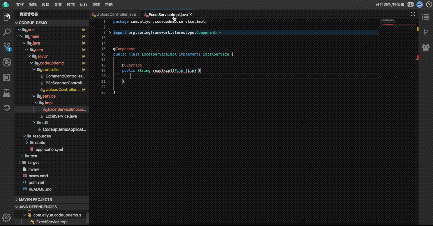The height and width of the screenshot is (226, 433).
Task: Click the Java icon beside CommandController
Action: click(42, 76)
